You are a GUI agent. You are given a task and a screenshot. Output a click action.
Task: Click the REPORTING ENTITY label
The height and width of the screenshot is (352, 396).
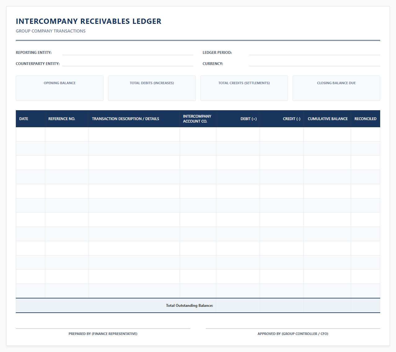pyautogui.click(x=34, y=53)
